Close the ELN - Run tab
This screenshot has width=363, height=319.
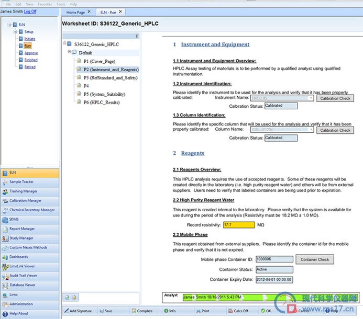click(120, 12)
